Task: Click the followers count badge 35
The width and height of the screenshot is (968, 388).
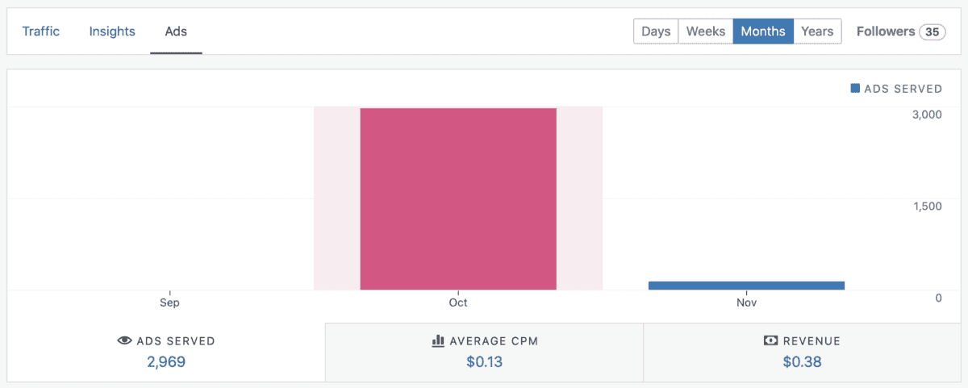Action: (x=933, y=32)
